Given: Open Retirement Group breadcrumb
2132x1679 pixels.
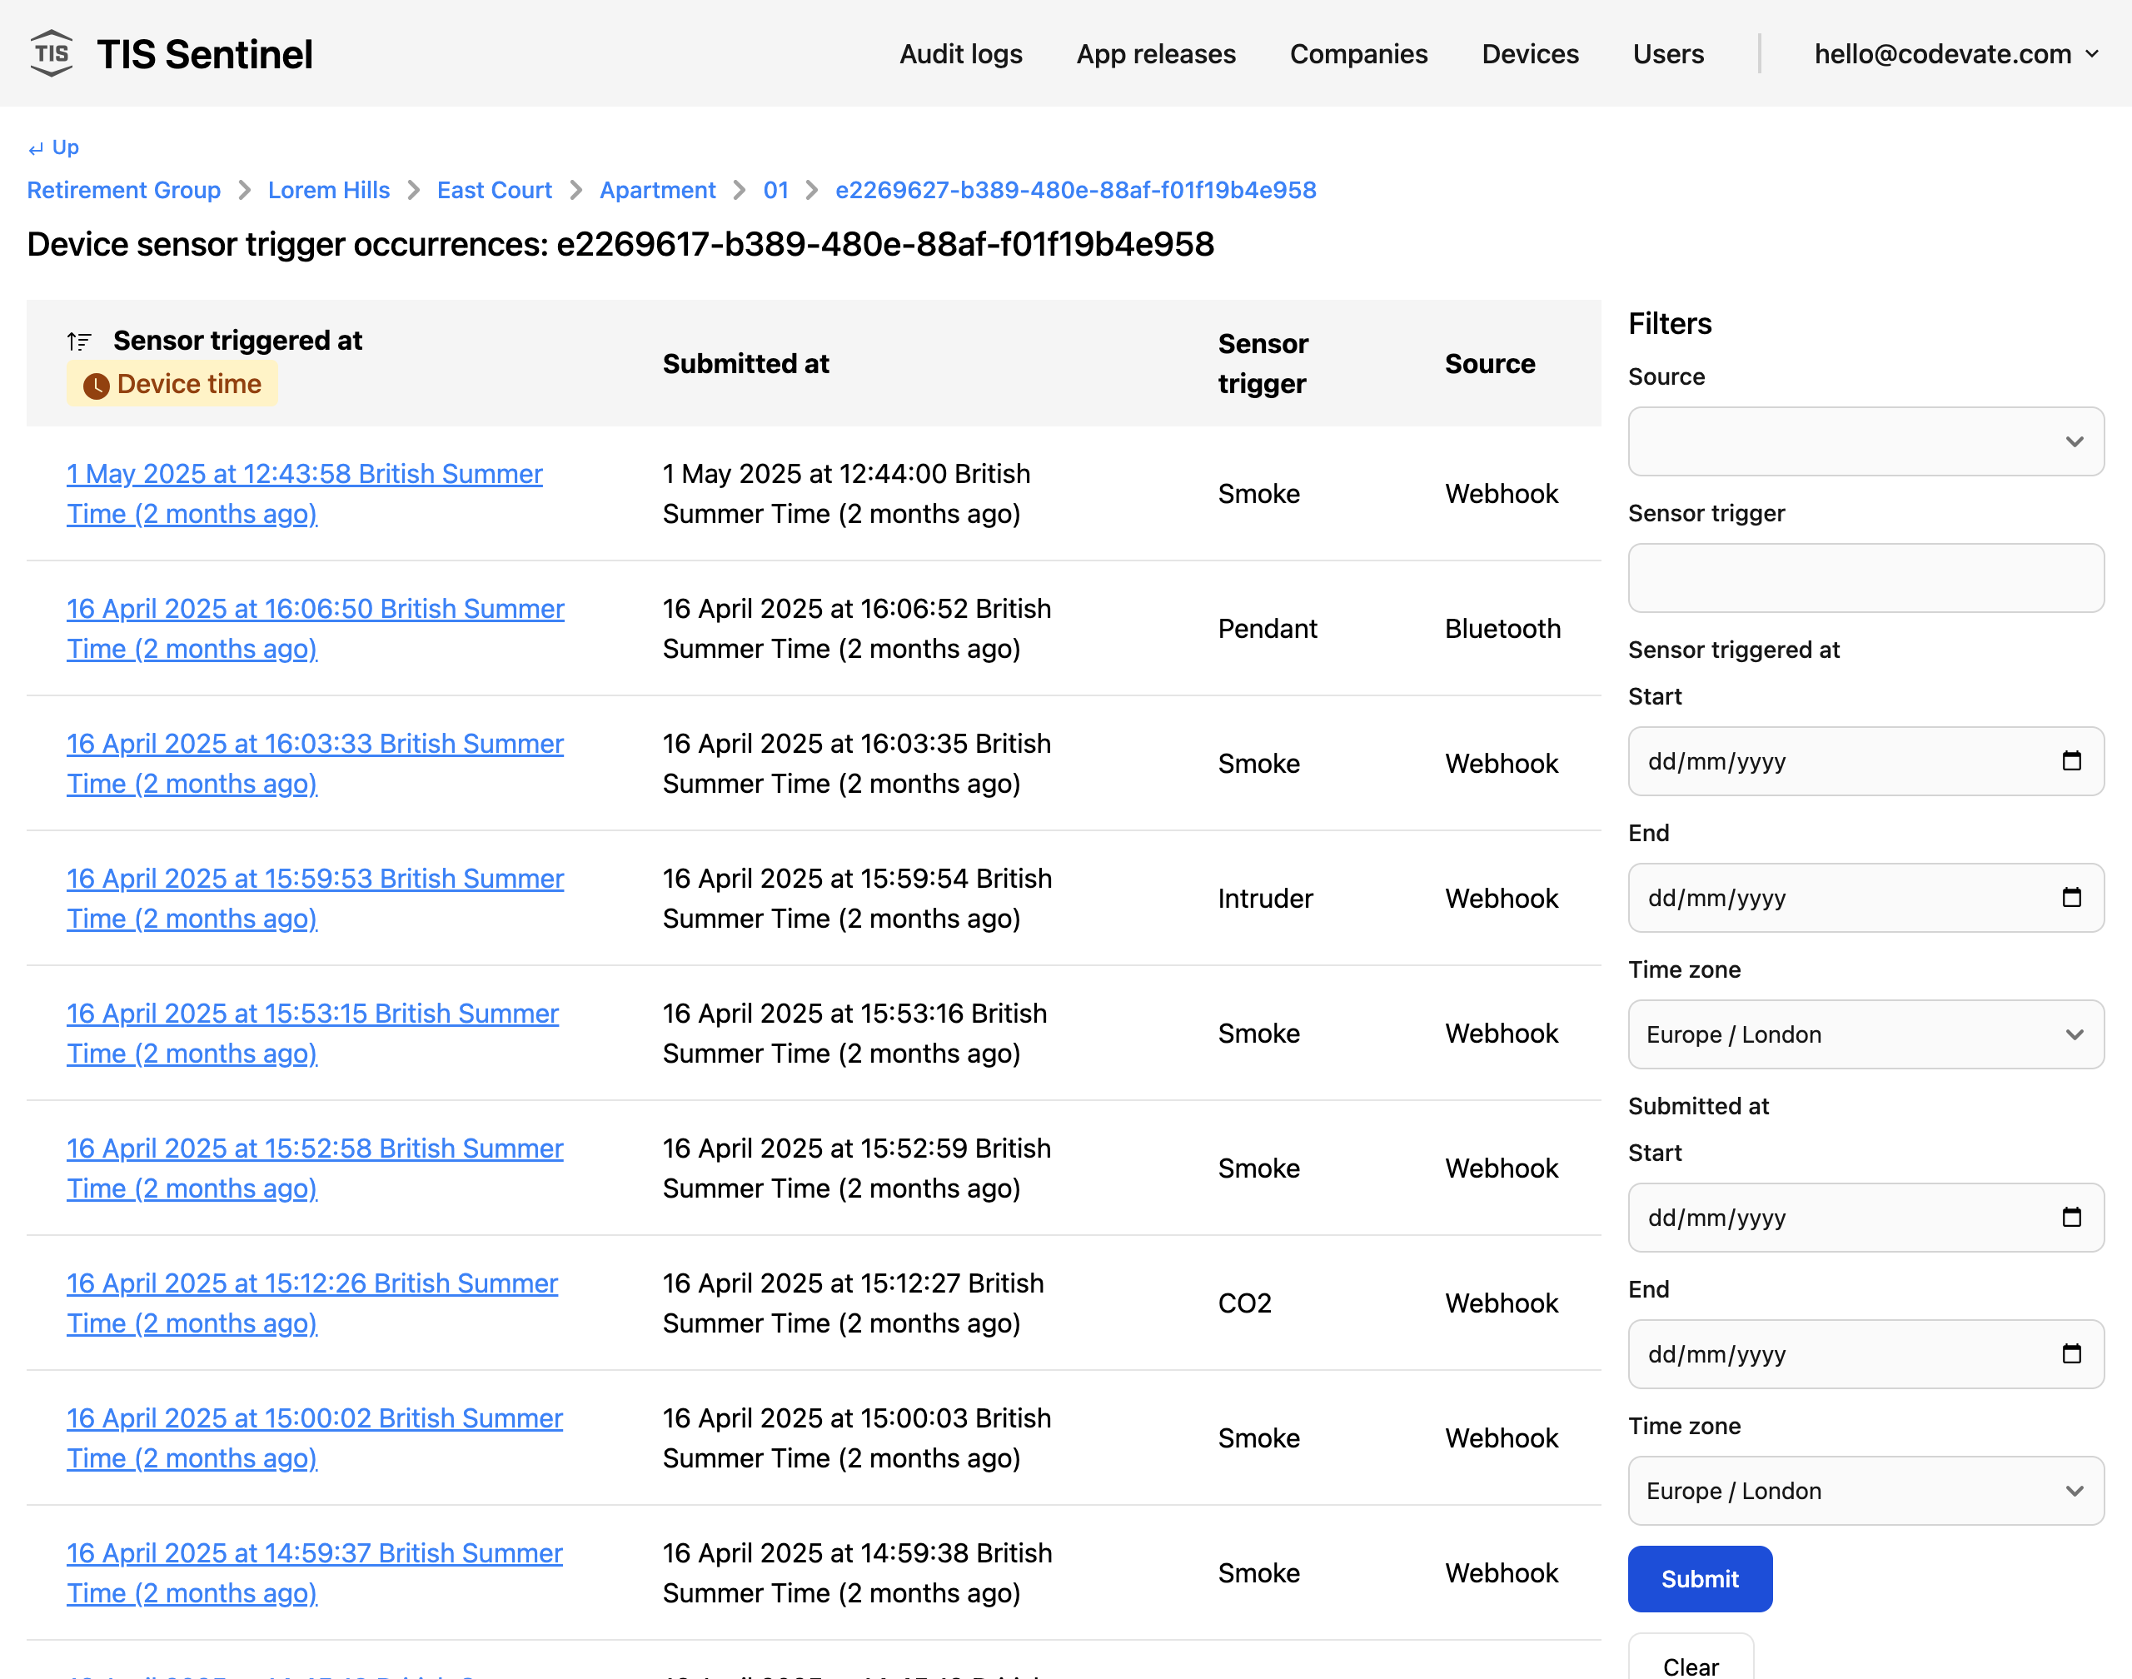Looking at the screenshot, I should (124, 190).
